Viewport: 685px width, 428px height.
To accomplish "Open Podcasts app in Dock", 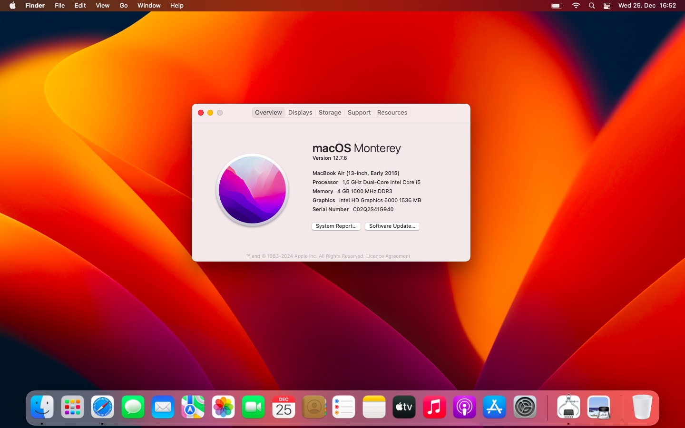I will [465, 407].
